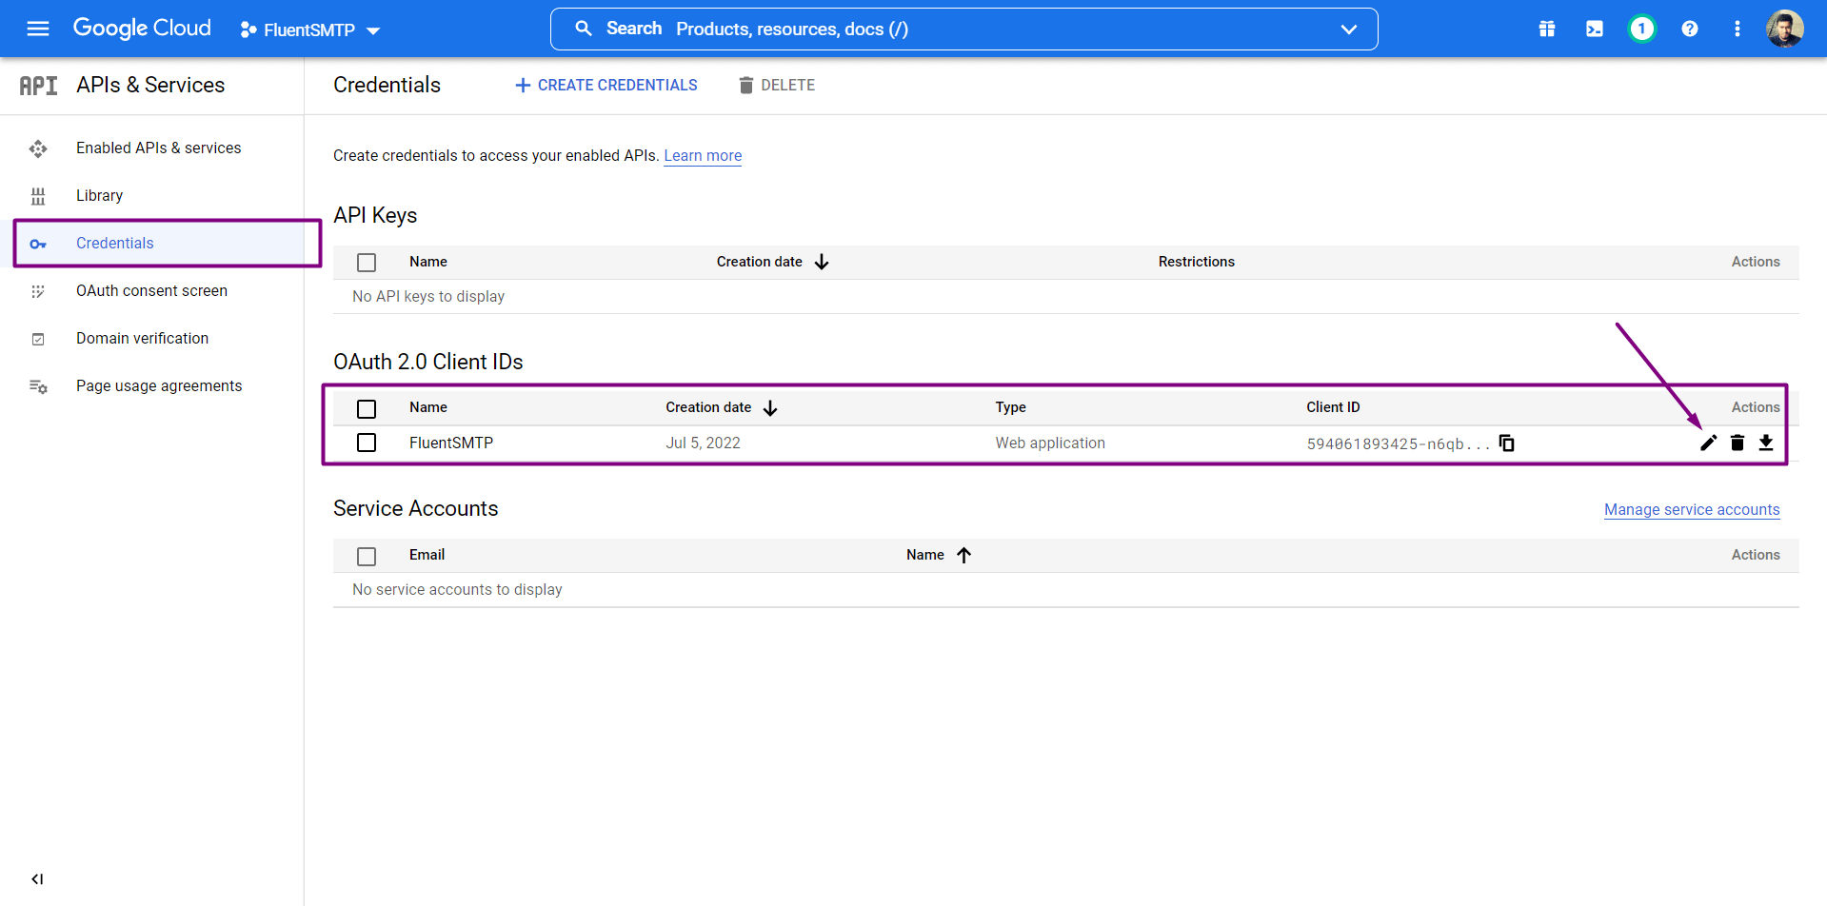Check the FluentSMTP row checkbox
This screenshot has width=1827, height=906.
click(x=367, y=443)
